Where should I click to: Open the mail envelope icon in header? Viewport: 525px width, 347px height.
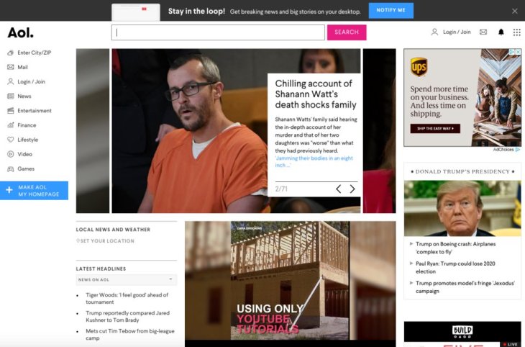[483, 32]
